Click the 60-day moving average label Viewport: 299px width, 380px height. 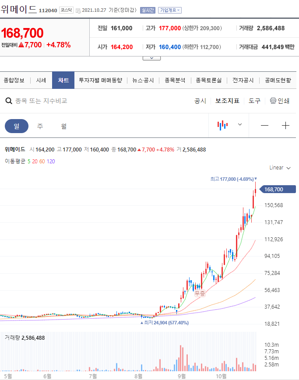click(42, 162)
